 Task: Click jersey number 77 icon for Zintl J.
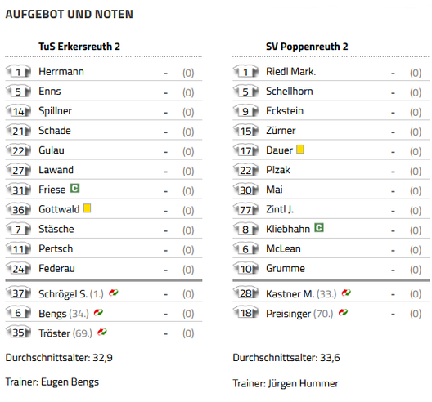[245, 209]
